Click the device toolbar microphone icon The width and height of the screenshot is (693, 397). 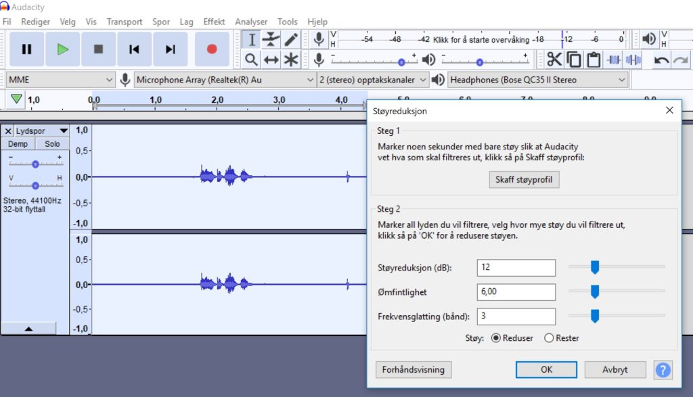coord(125,80)
